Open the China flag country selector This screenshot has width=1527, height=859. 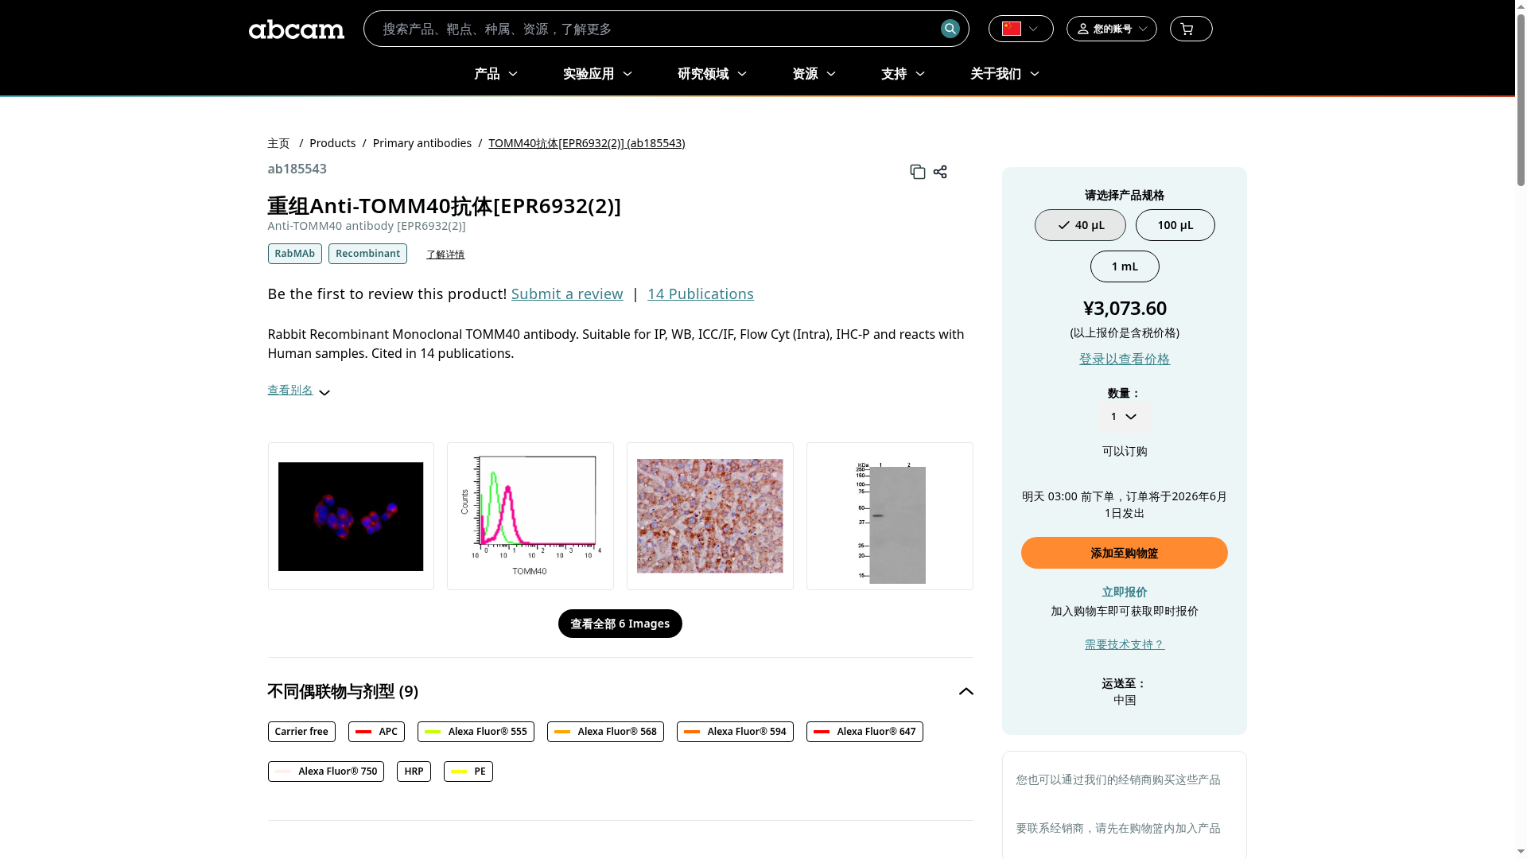(1020, 29)
